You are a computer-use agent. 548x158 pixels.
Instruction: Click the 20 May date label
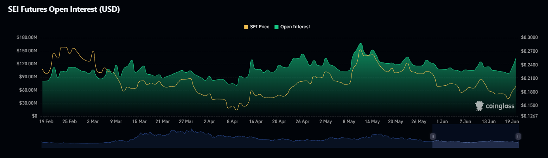[x=395, y=122]
